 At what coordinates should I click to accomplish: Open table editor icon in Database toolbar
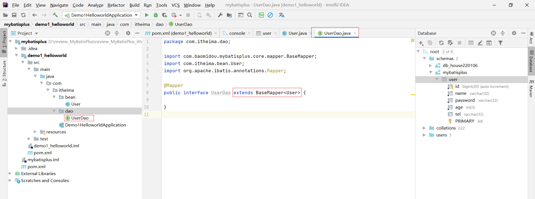click(x=471, y=43)
